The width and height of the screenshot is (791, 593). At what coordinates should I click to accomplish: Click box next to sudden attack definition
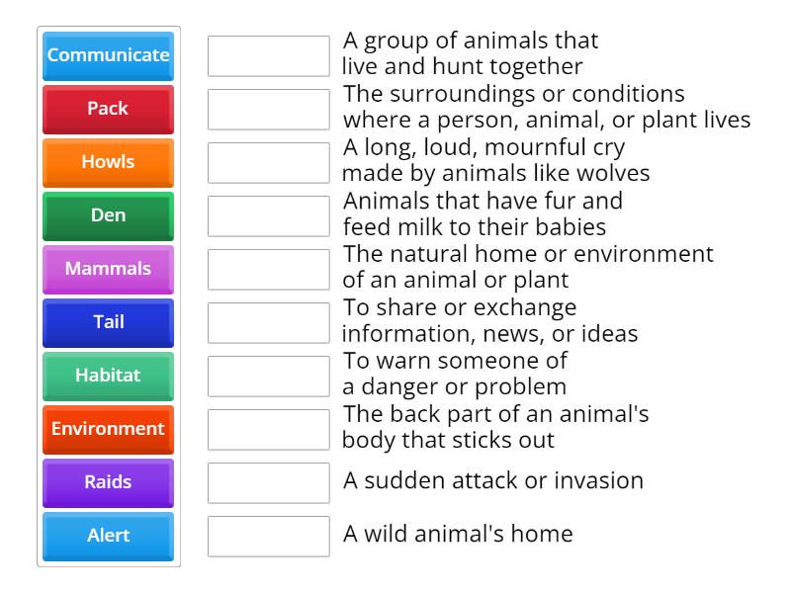click(x=269, y=483)
